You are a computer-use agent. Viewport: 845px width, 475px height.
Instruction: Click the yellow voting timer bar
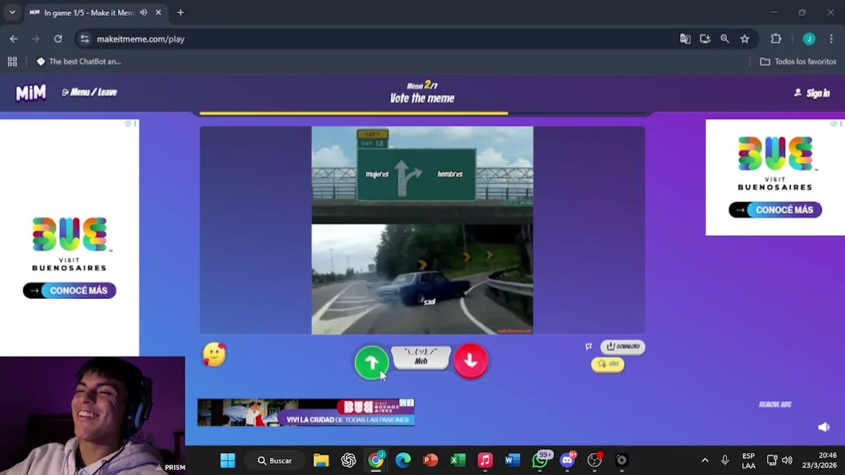(354, 113)
